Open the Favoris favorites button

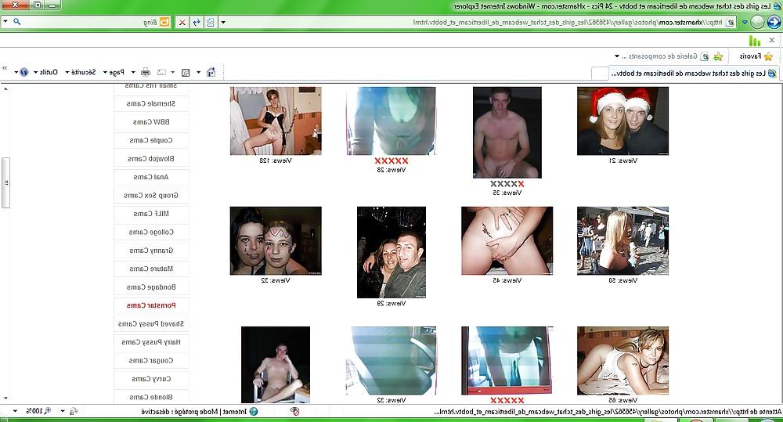[756, 56]
